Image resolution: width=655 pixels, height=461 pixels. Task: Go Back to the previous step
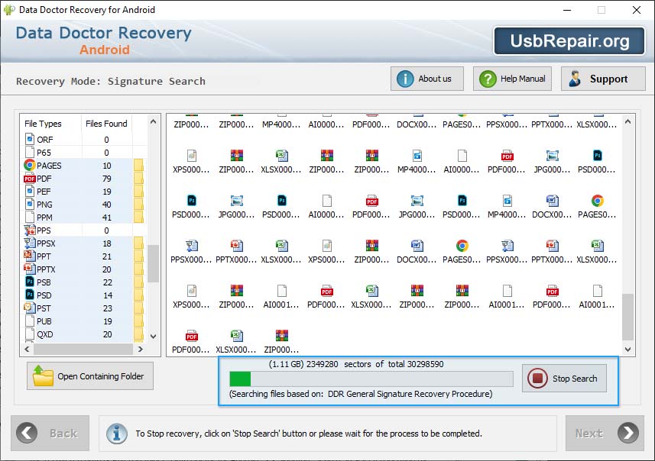point(50,433)
